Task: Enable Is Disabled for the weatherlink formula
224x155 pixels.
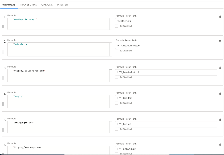Action: [x=117, y=26]
